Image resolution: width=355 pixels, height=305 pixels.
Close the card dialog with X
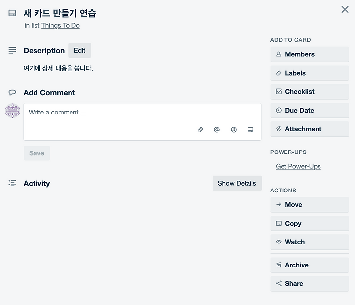coord(345,9)
